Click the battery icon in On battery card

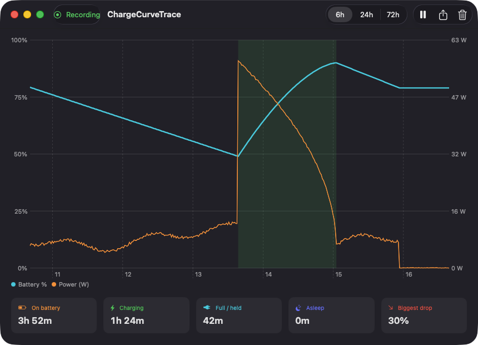pyautogui.click(x=22, y=308)
